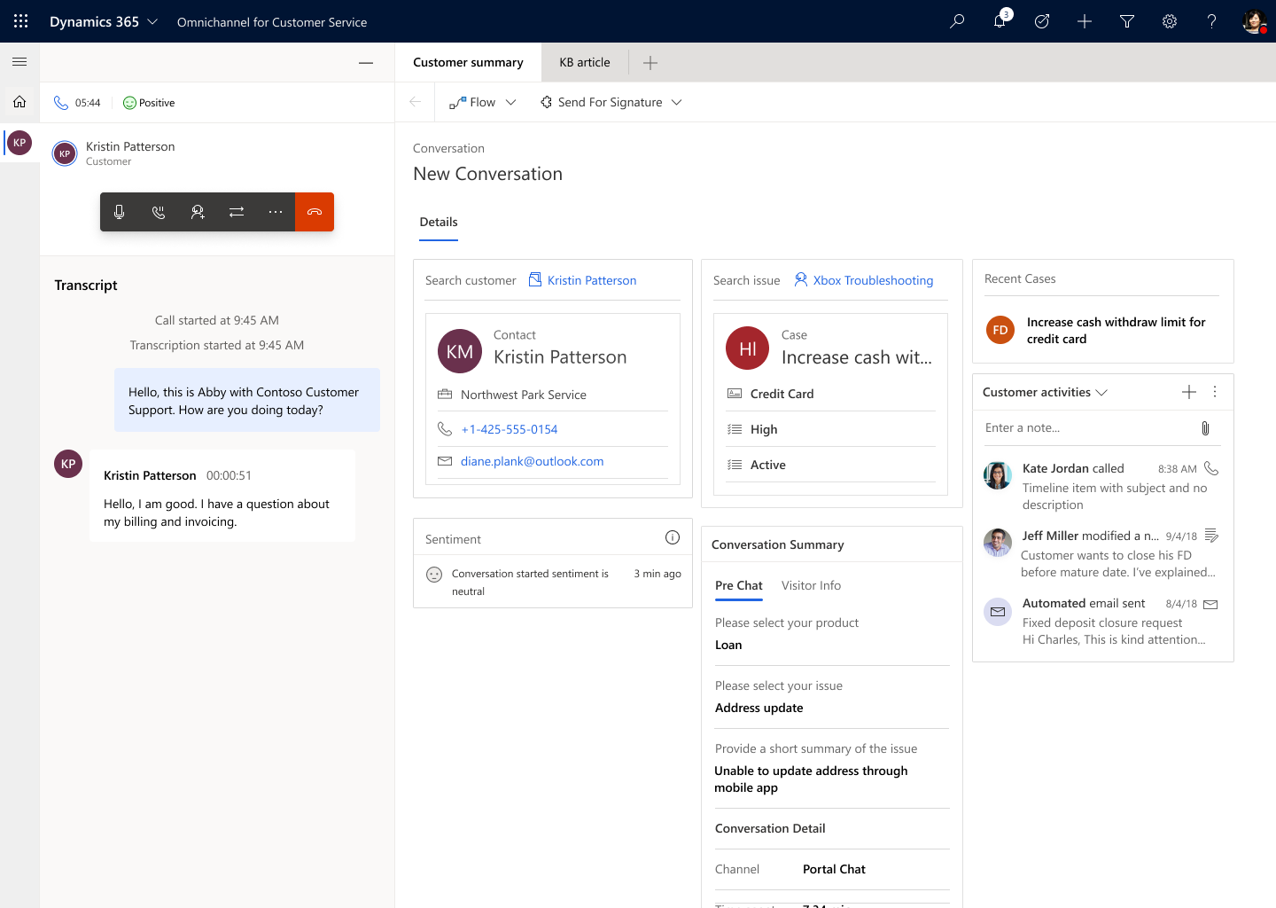Viewport: 1276px width, 908px height.
Task: Open the user profile avatar
Action: pyautogui.click(x=1254, y=21)
